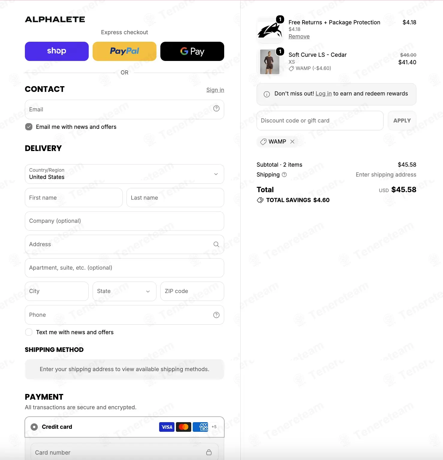Remove the WAMP discount code tag
The image size is (443, 460).
click(x=292, y=141)
